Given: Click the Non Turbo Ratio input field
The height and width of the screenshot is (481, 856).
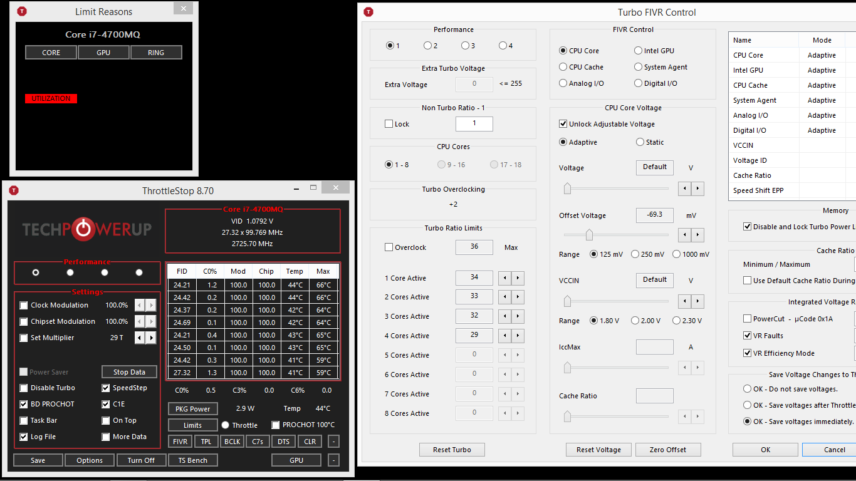Looking at the screenshot, I should [474, 124].
